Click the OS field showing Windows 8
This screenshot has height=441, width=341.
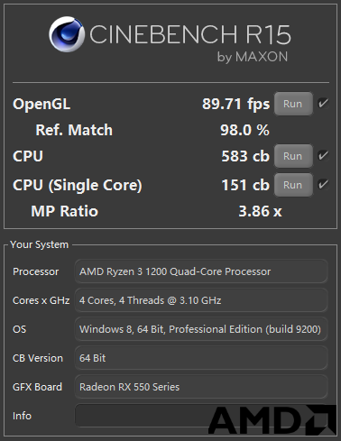[201, 329]
